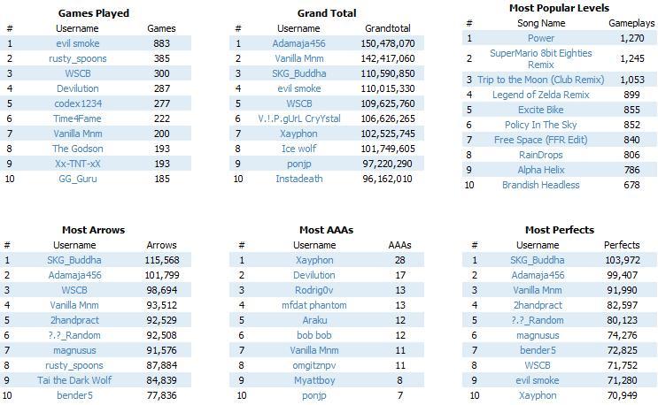Open mfdat phantom user link
The width and height of the screenshot is (658, 405).
point(314,305)
